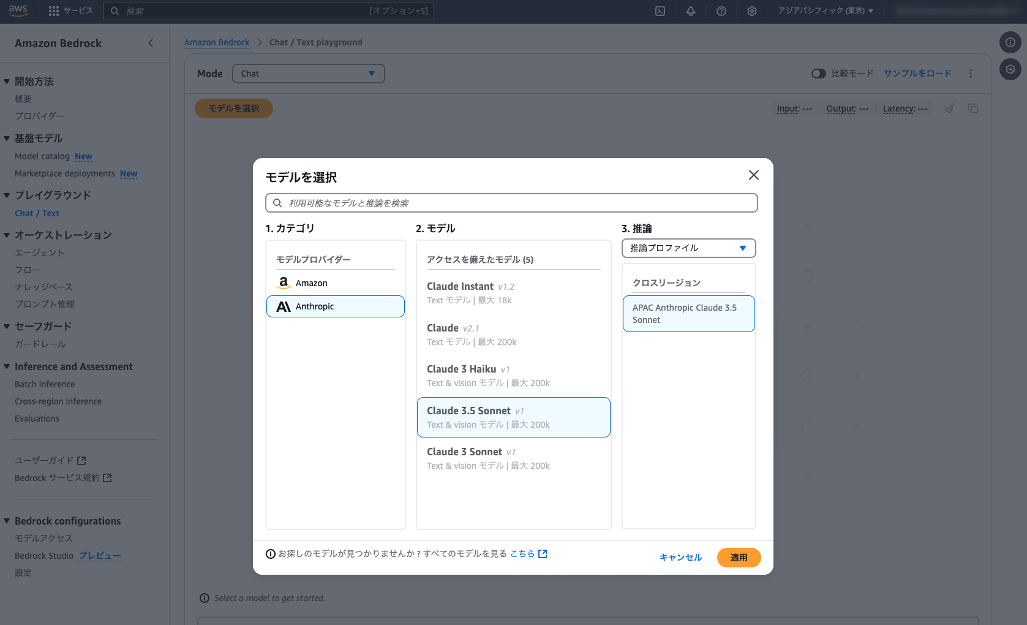Click the サンプルをロード link
Image resolution: width=1027 pixels, height=625 pixels.
[x=918, y=74]
